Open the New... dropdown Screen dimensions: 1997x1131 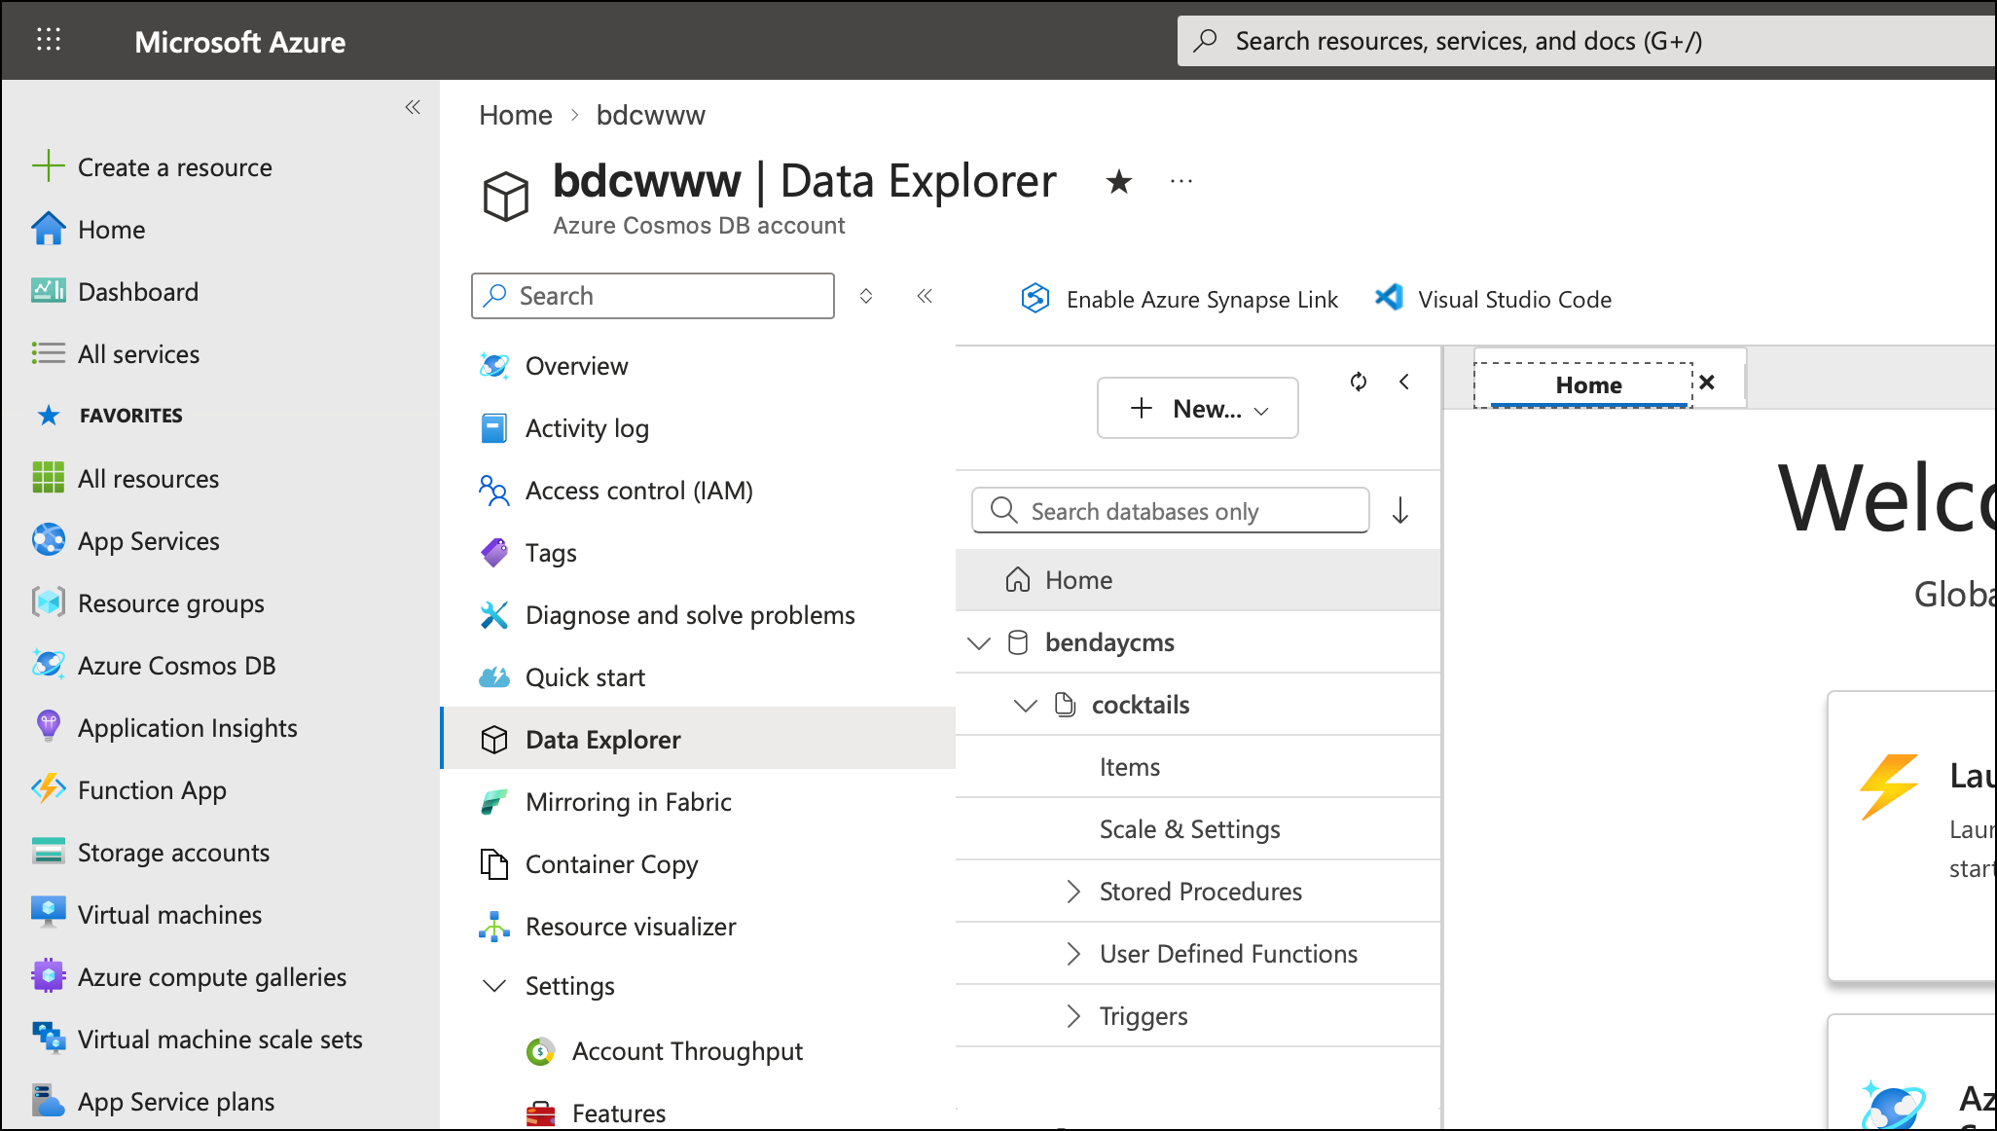pyautogui.click(x=1197, y=408)
